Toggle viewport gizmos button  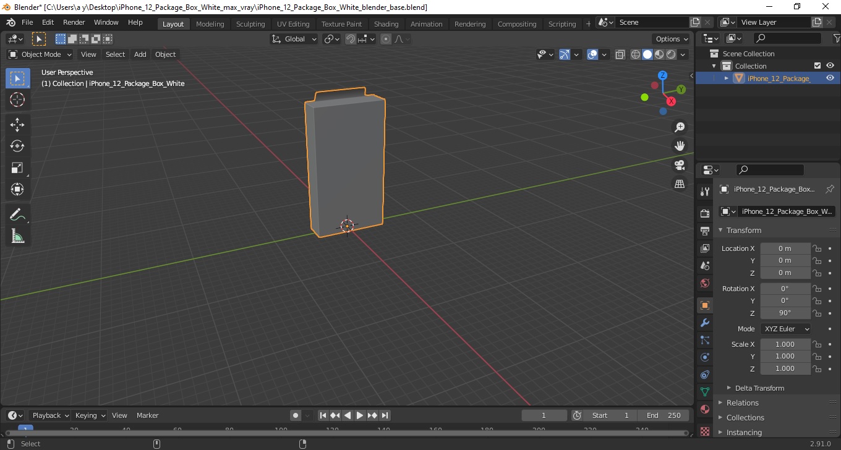click(x=564, y=54)
